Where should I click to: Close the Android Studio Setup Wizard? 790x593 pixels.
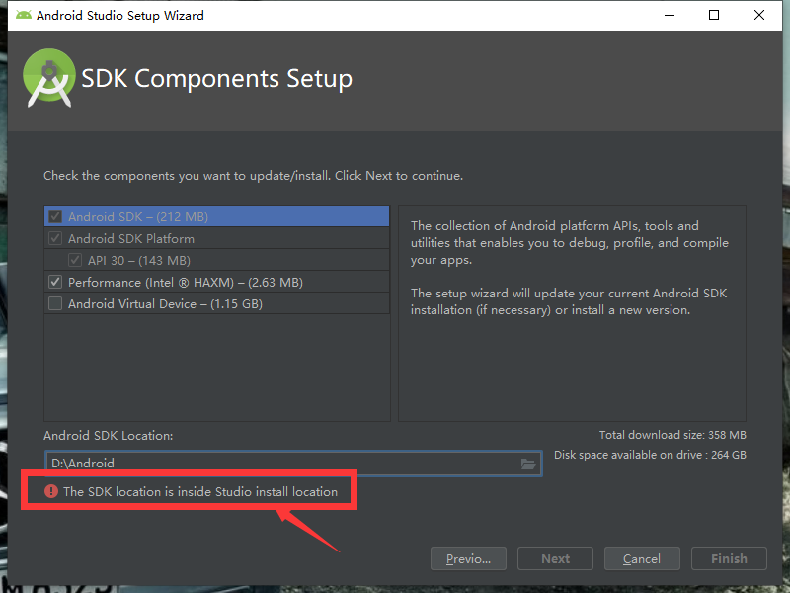759,15
